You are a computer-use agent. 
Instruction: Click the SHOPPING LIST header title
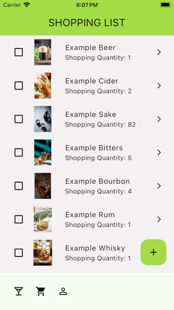click(x=87, y=23)
